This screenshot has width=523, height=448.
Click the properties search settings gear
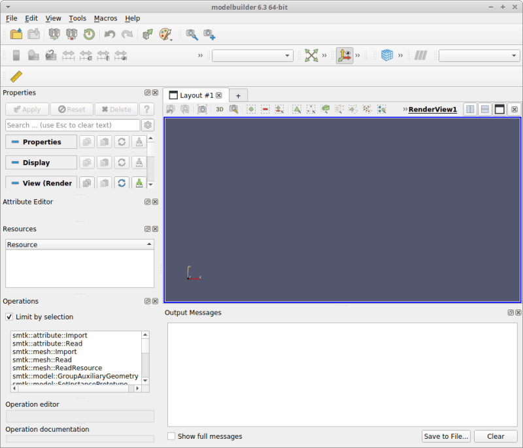tap(148, 125)
